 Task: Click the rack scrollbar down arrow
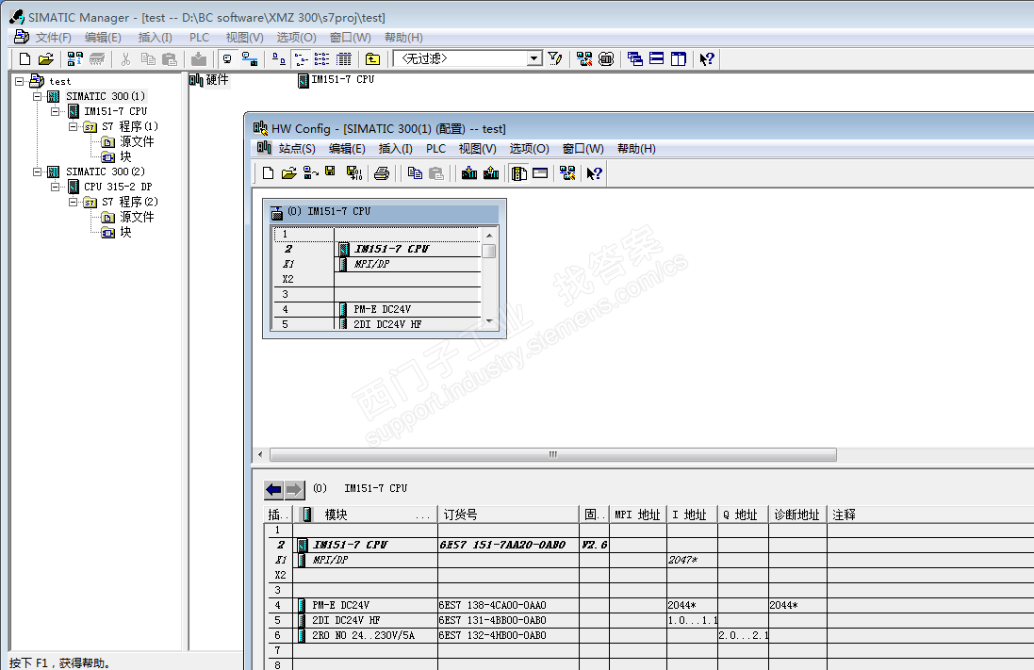tap(489, 321)
